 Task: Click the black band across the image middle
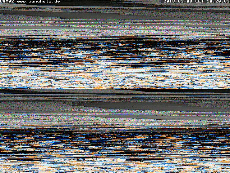pos(115,91)
